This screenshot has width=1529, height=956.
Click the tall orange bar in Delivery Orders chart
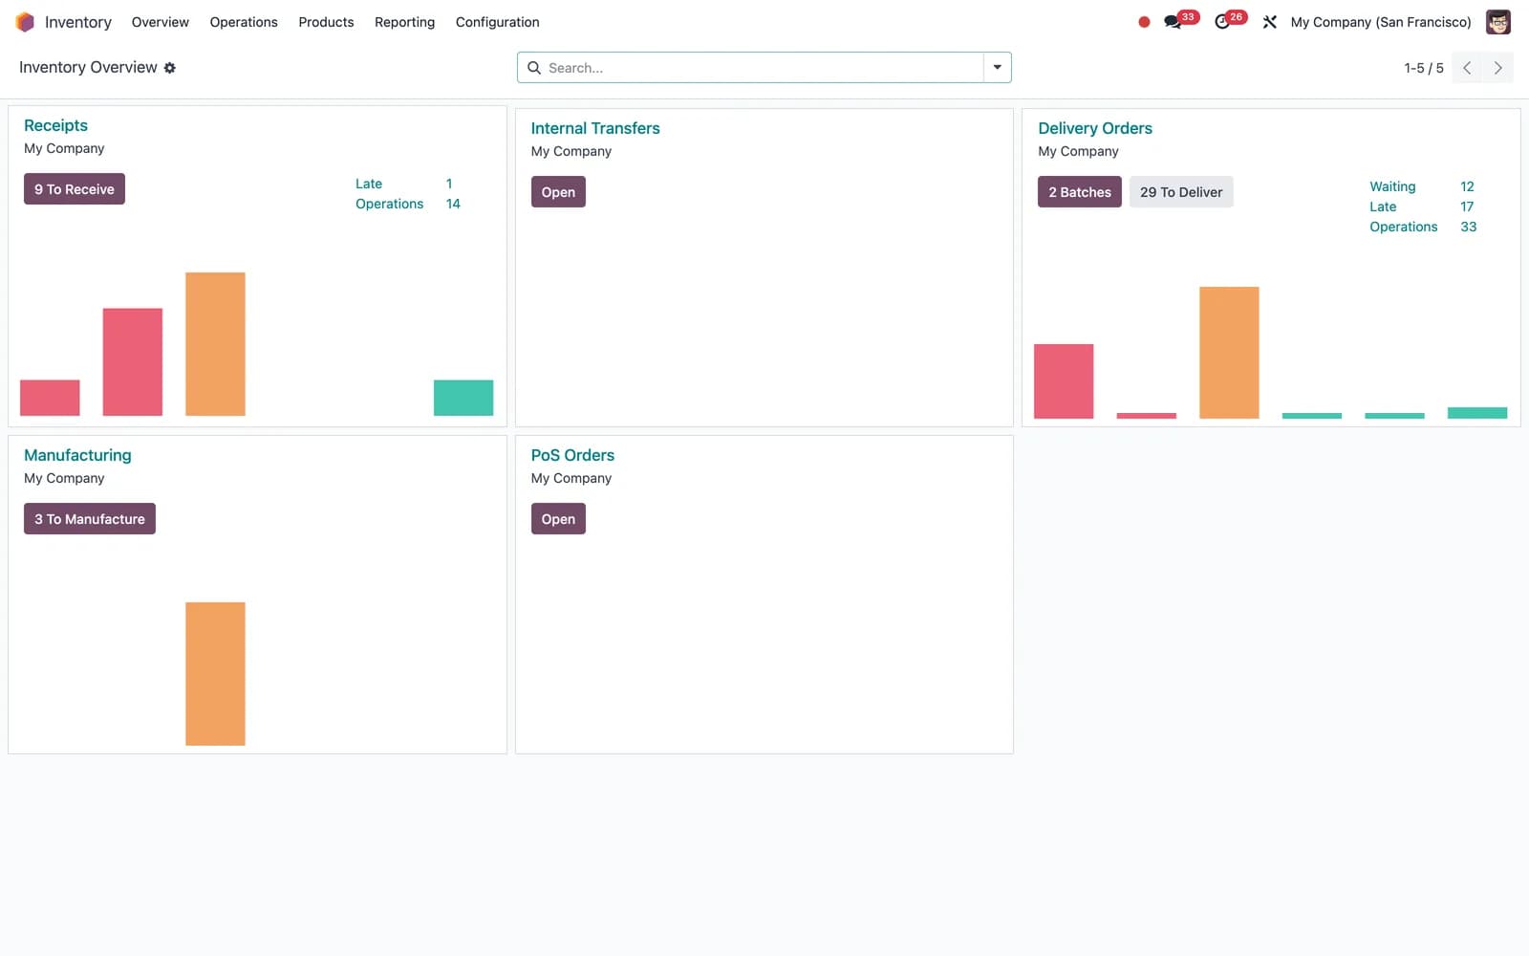(1229, 353)
